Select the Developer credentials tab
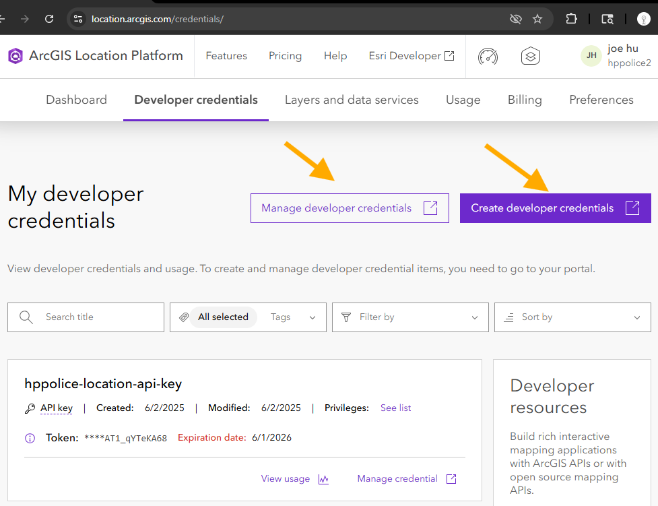Viewport: 658px width, 506px height. click(196, 100)
